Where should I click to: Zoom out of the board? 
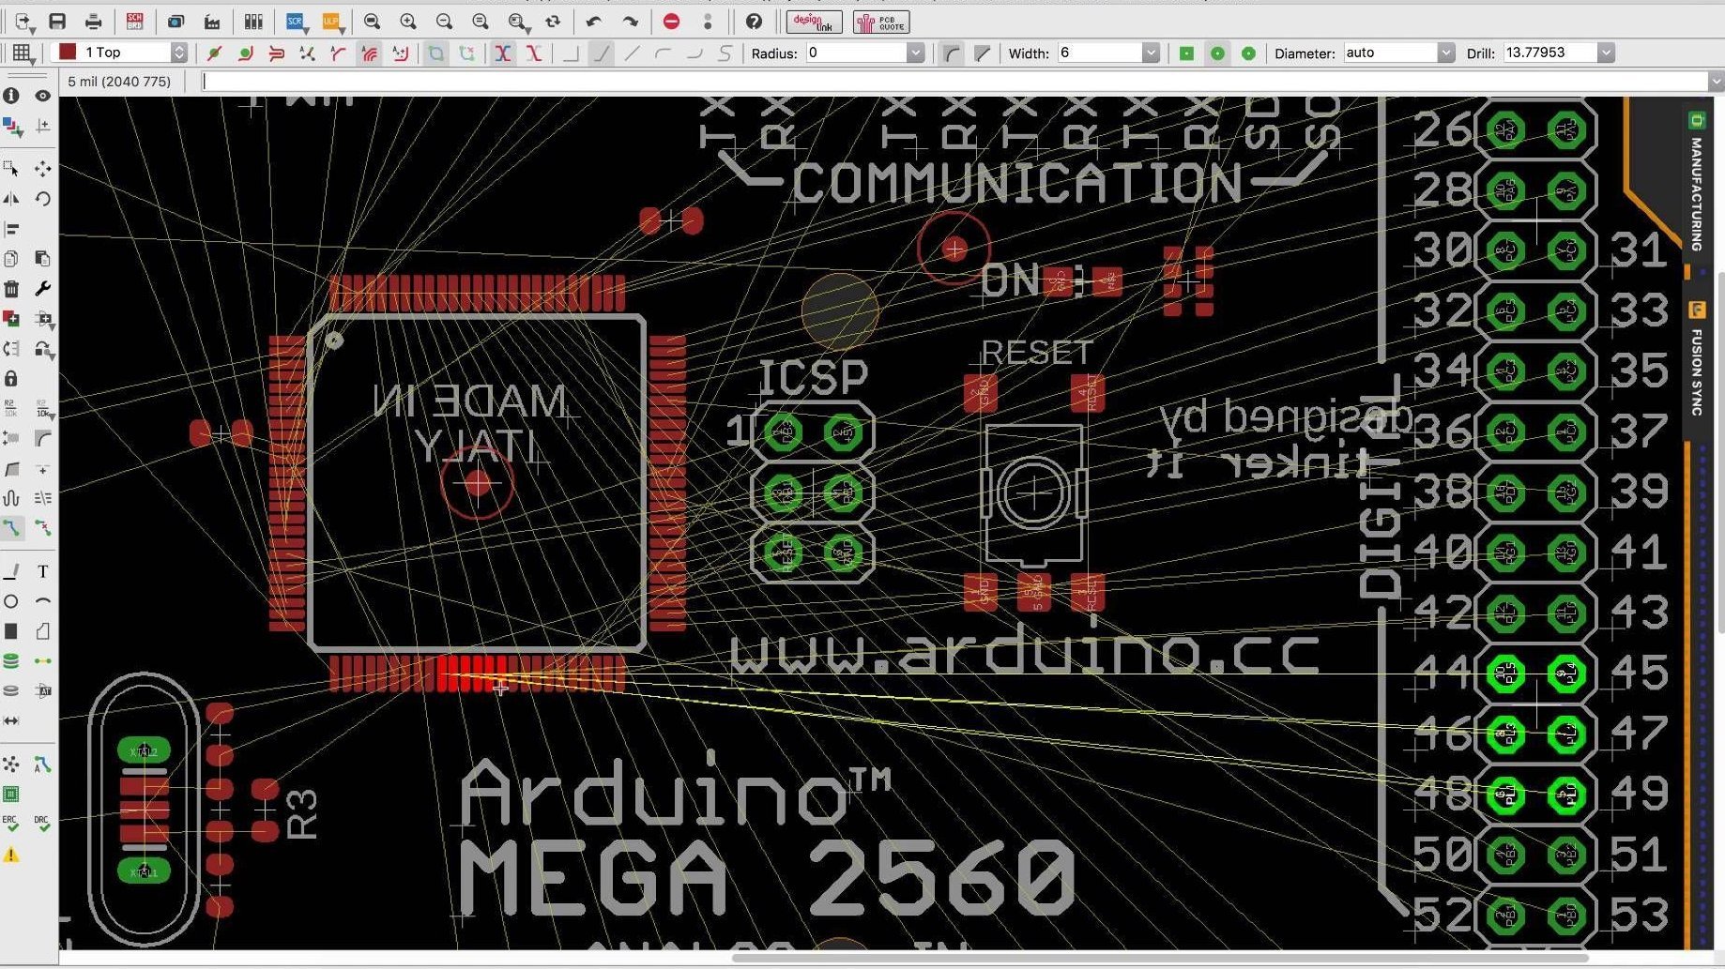point(444,21)
